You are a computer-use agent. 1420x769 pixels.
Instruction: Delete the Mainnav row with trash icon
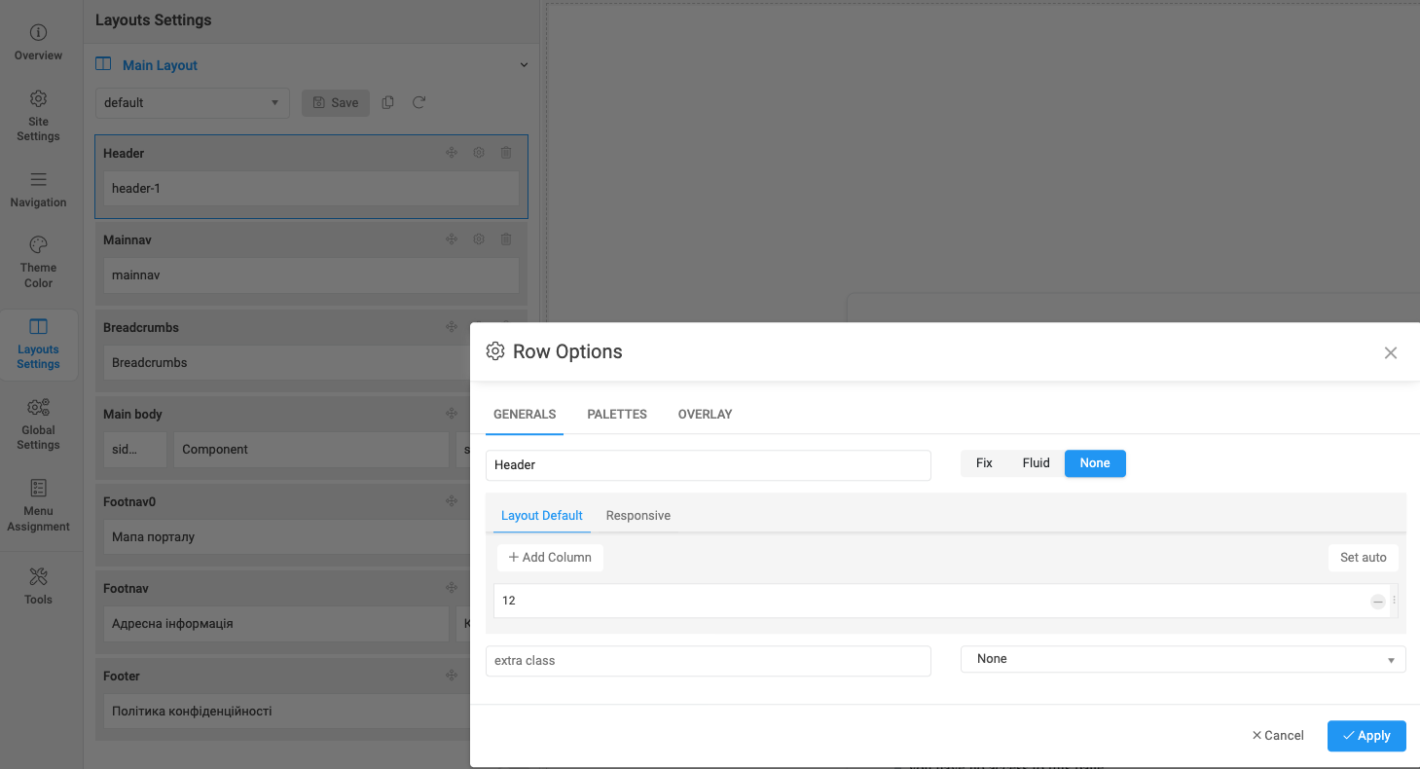tap(506, 239)
